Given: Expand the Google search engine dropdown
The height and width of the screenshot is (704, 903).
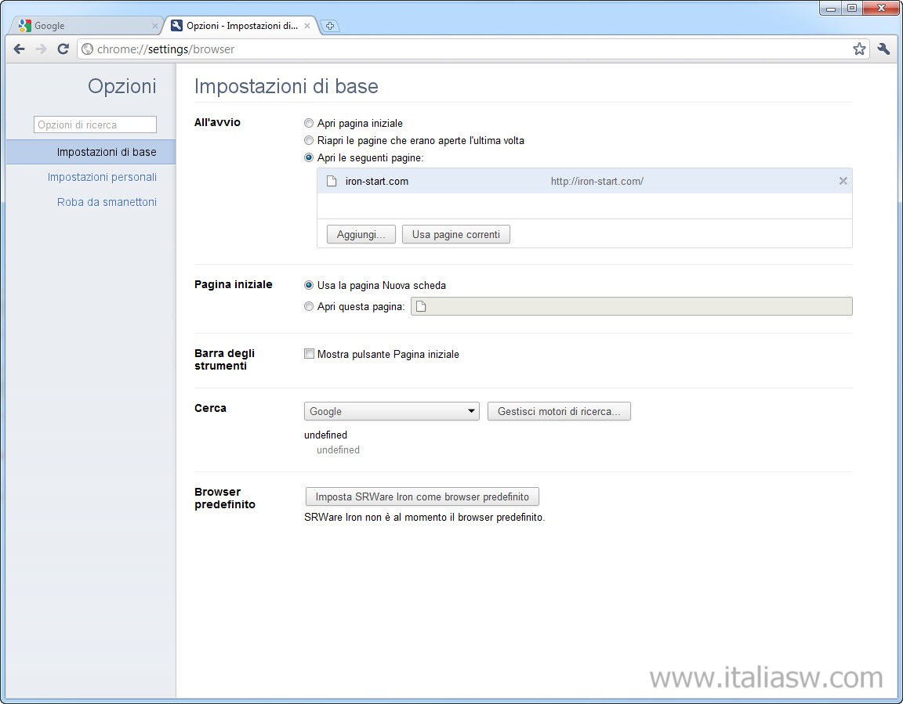Looking at the screenshot, I should tap(392, 411).
